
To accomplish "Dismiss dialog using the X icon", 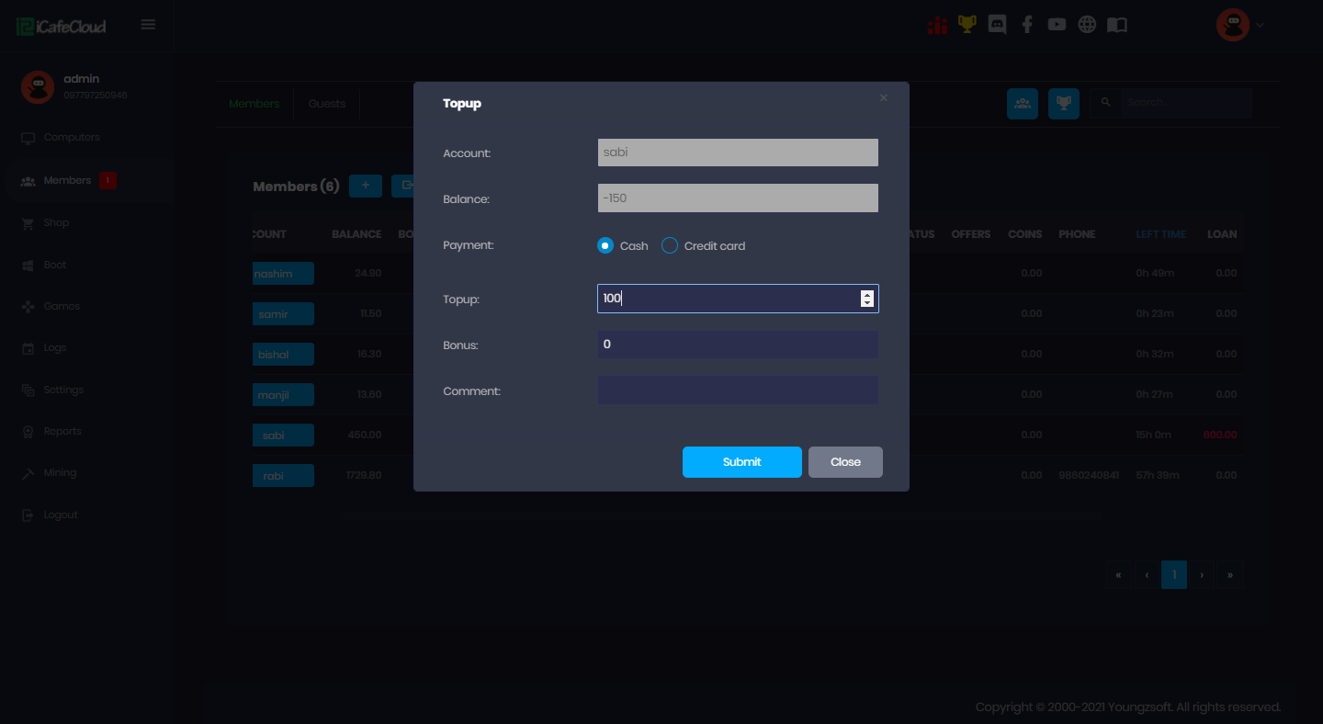I will point(884,98).
